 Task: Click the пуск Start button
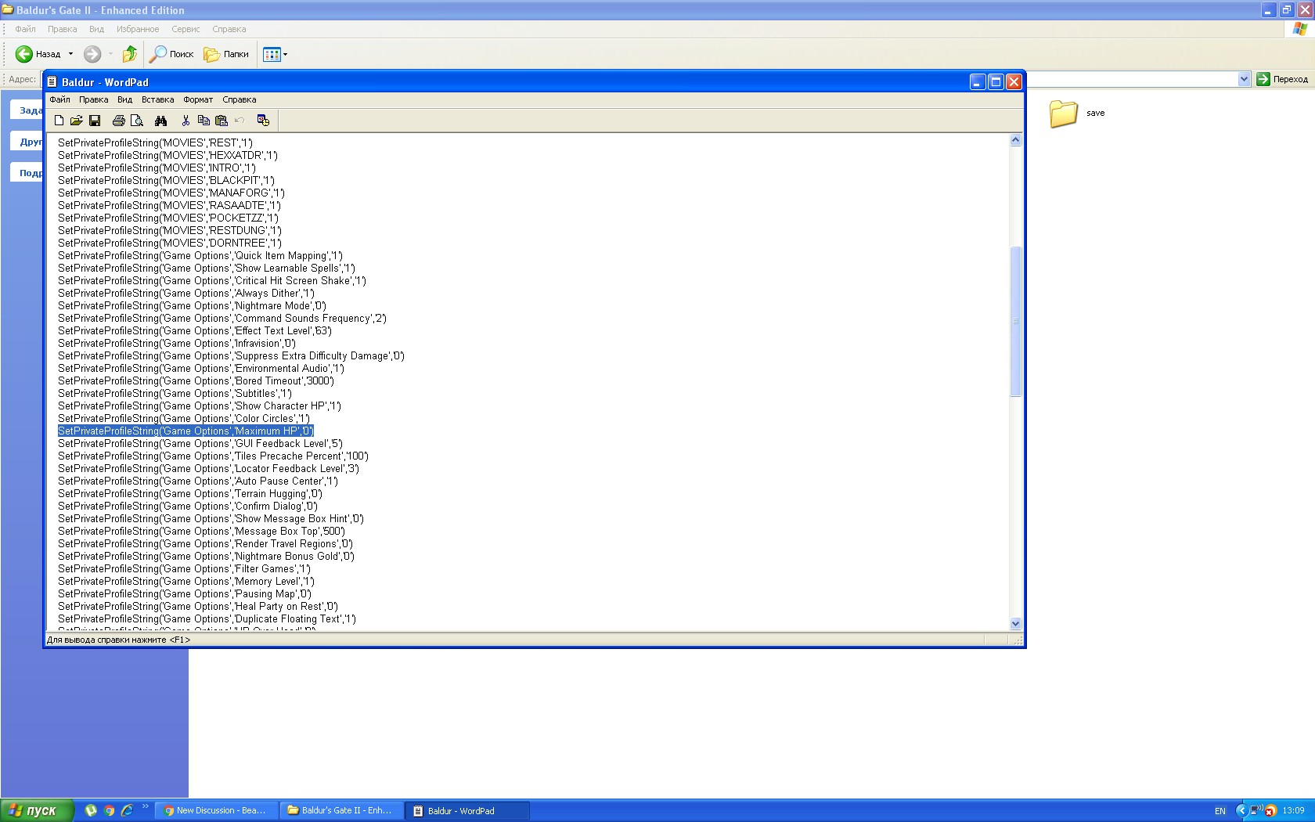coord(37,810)
